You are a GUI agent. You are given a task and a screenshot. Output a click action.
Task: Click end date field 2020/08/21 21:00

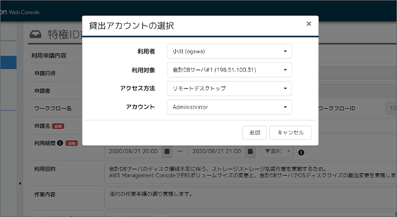[x=217, y=151]
